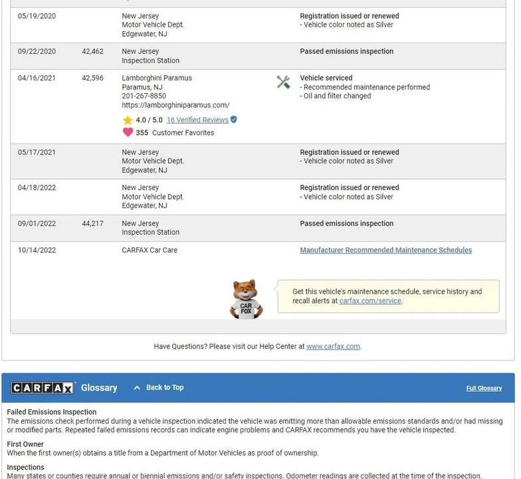This screenshot has height=479, width=521.
Task: Click Paramus, NJ location text
Action: (x=142, y=87)
